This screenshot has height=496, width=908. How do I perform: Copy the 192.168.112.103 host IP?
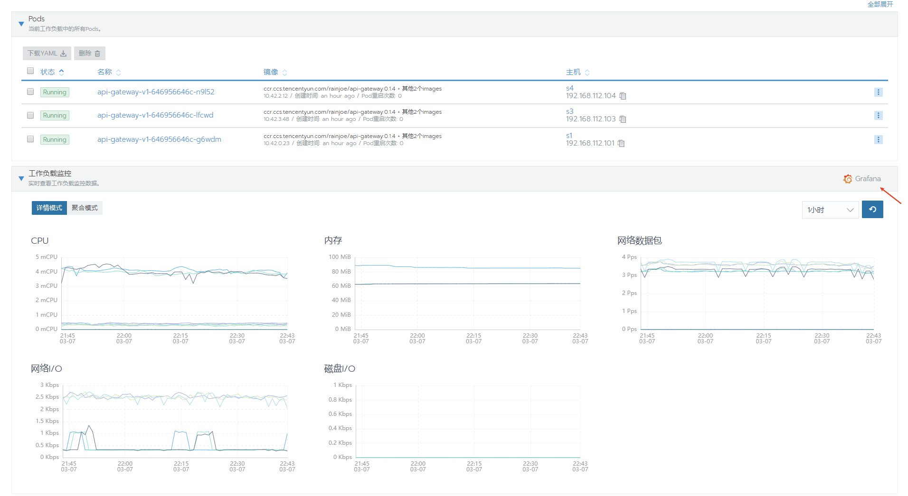click(623, 119)
